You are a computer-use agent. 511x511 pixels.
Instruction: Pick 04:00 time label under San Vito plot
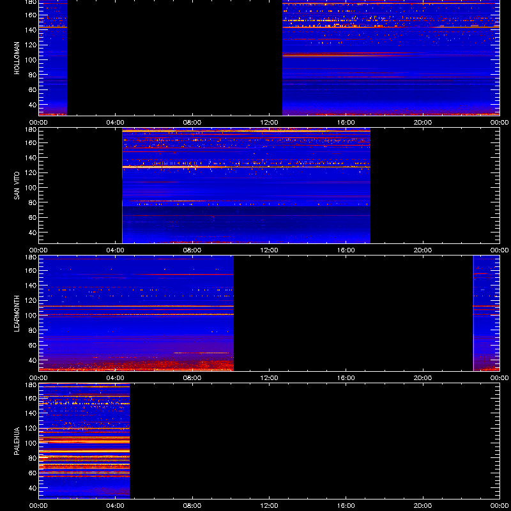[x=116, y=250]
